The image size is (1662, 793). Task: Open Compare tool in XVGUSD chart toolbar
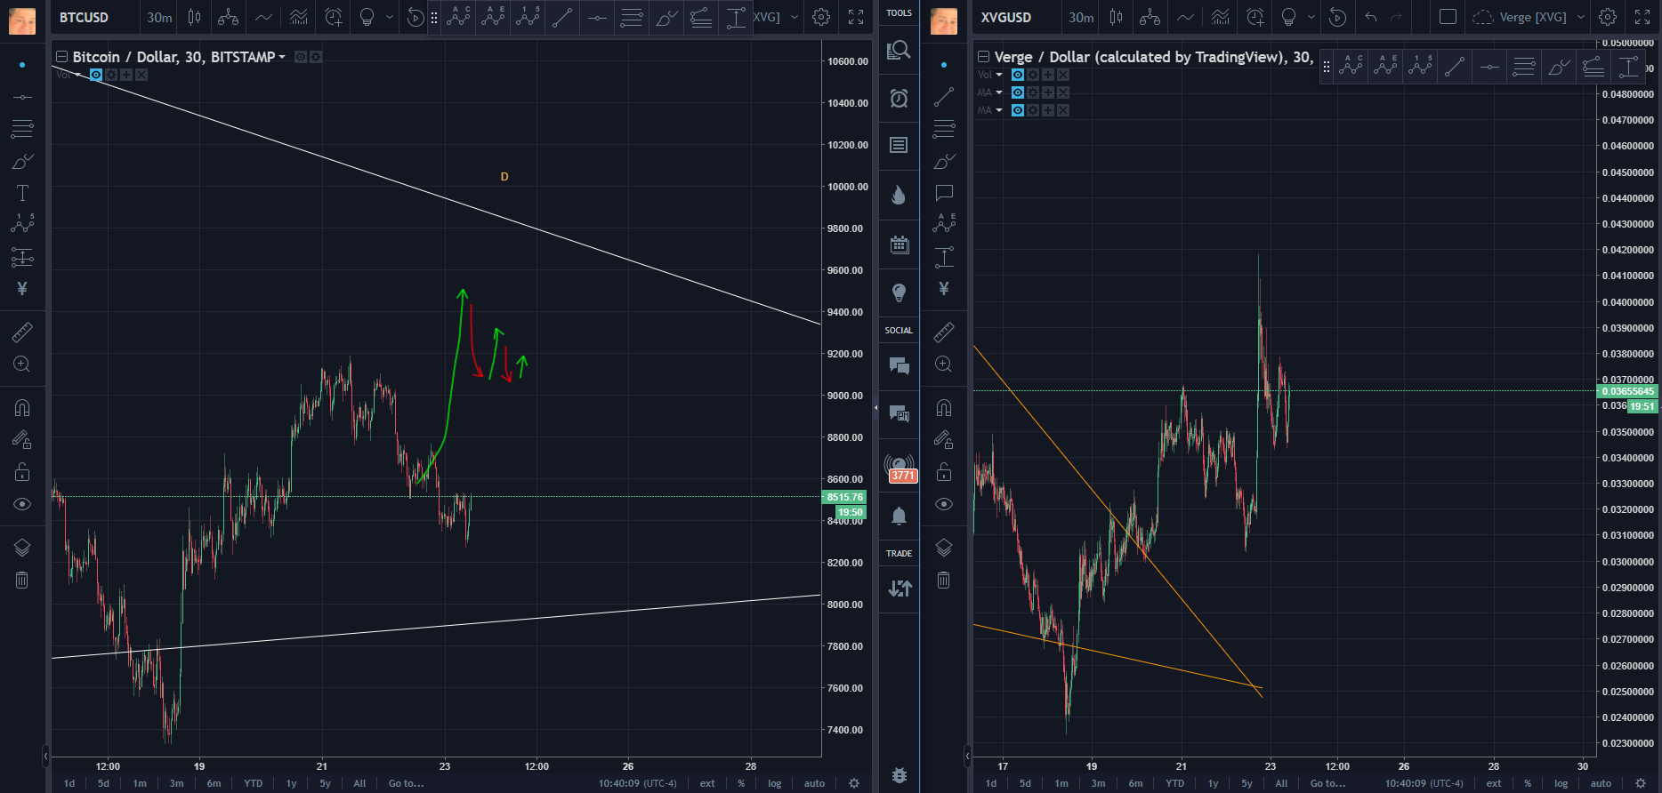coord(1150,17)
